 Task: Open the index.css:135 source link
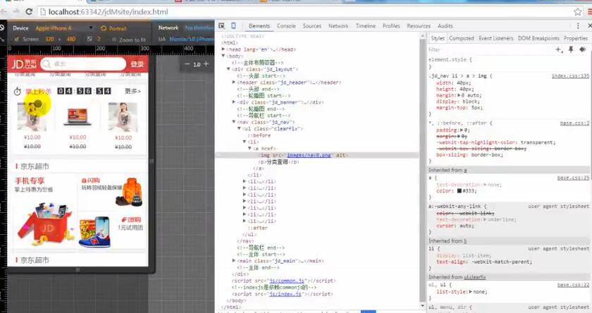pos(570,76)
